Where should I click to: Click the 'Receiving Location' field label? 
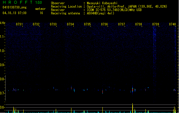tap(66, 6)
